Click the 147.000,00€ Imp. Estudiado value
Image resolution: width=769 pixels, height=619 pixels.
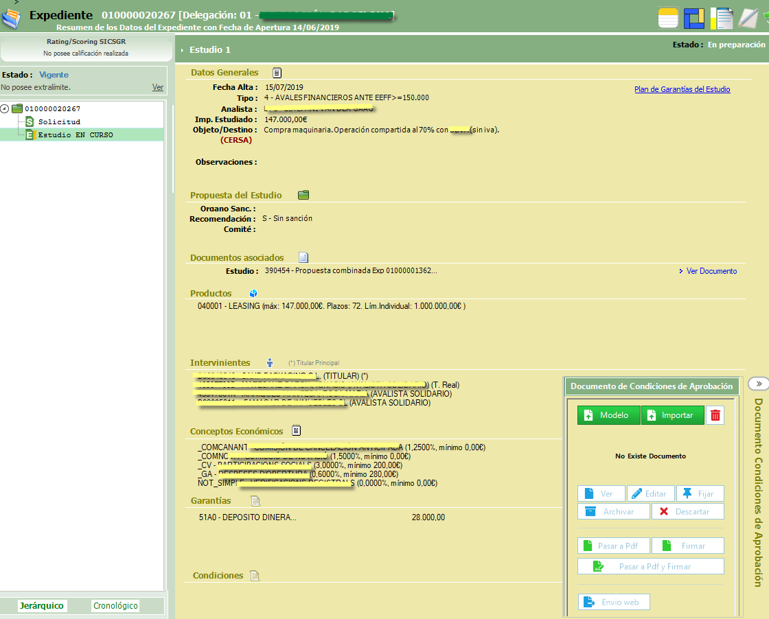(x=286, y=119)
